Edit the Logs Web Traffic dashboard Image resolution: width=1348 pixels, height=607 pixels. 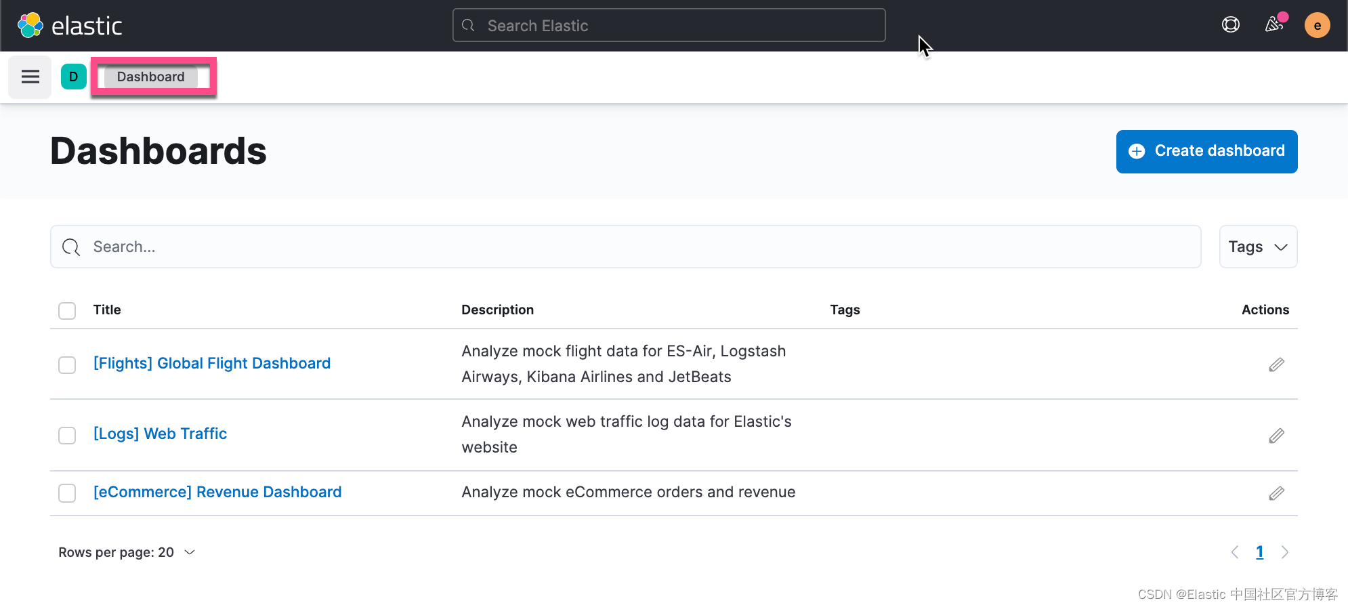click(1276, 436)
